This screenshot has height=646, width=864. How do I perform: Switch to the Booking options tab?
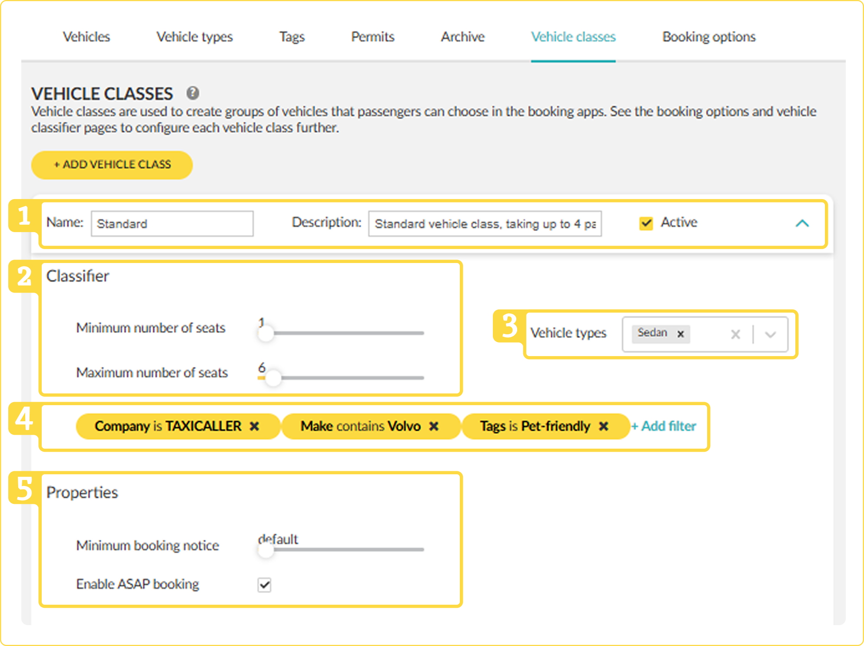point(709,37)
